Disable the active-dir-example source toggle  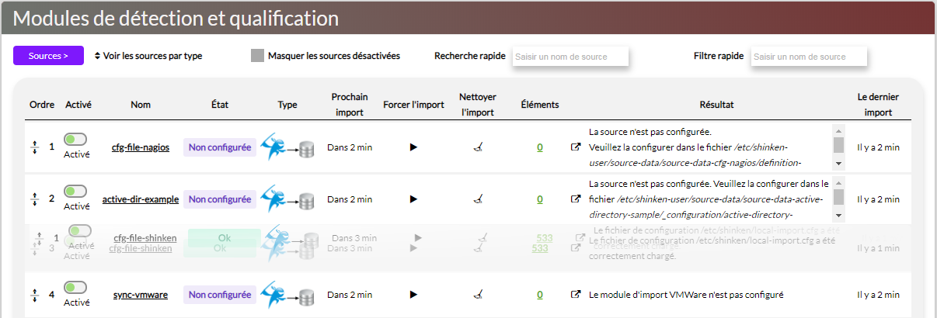[x=75, y=192]
